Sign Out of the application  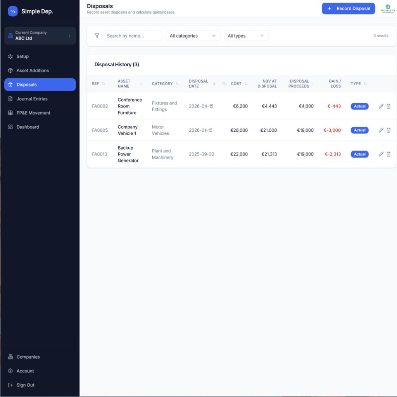(x=40, y=385)
